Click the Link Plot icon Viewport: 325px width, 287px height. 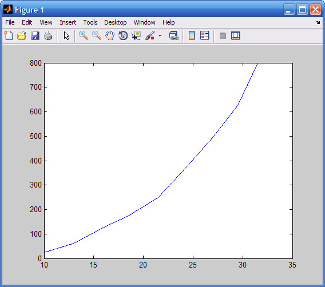click(x=174, y=35)
